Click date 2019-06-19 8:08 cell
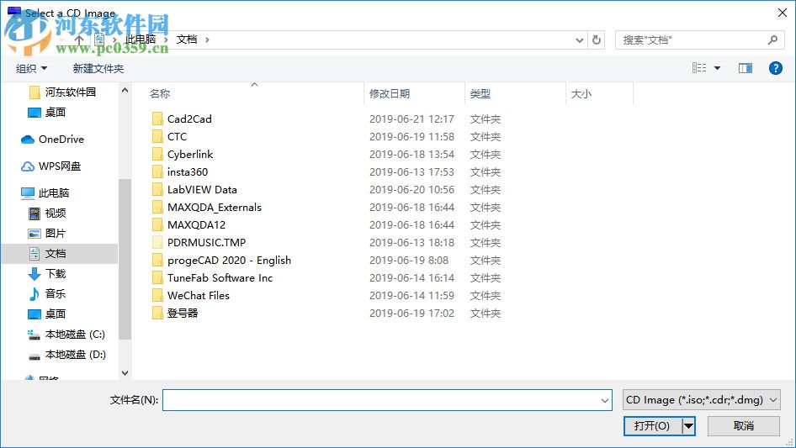Screen dimensions: 796x448 point(409,261)
